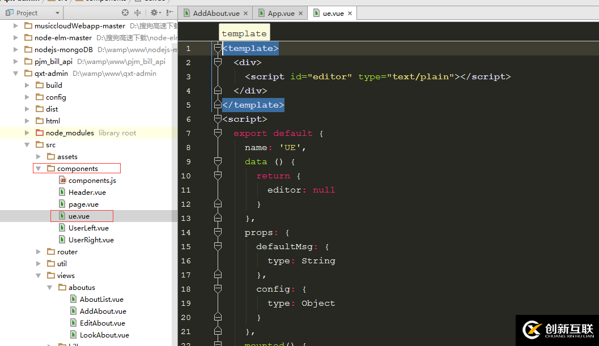Close the ue.vue editor tab
The image size is (599, 346).
(350, 13)
